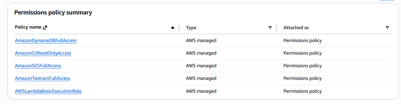Click the Type column header label
The width and height of the screenshot is (401, 104).
tap(191, 28)
